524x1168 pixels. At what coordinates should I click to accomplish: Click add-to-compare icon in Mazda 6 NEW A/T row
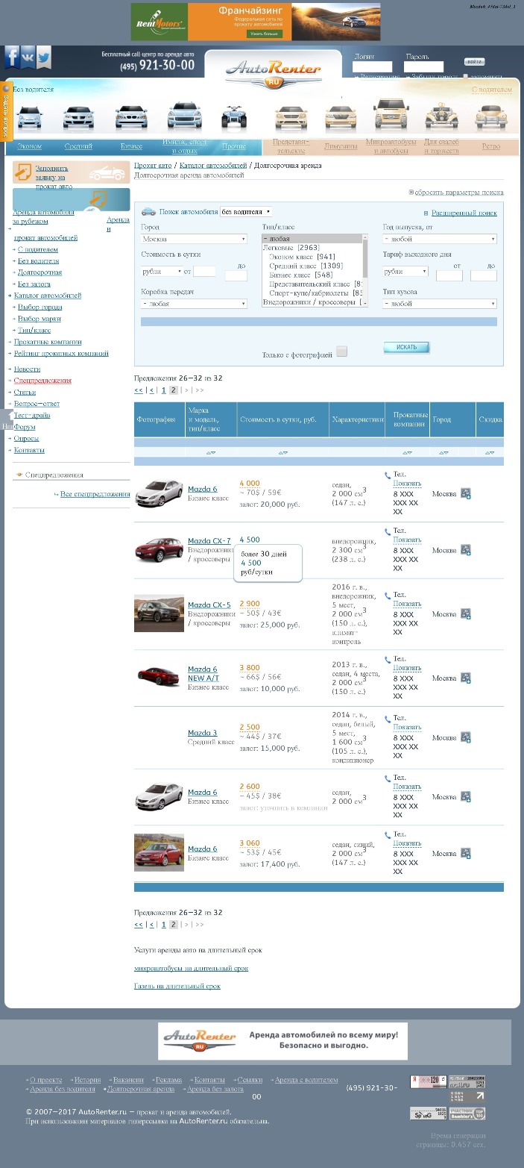coord(466,678)
